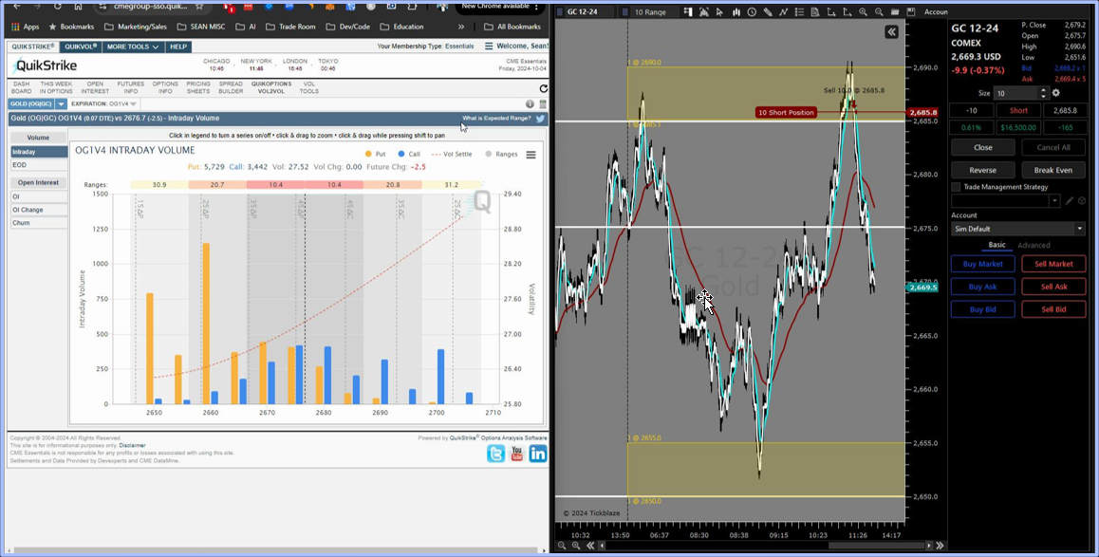Go to Spread Builder in navigation
This screenshot has height=557, width=1099.
(231, 87)
